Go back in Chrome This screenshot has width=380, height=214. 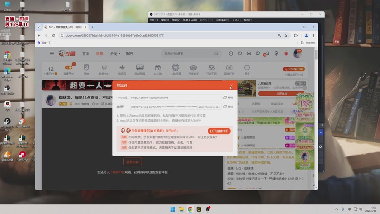(x=39, y=35)
